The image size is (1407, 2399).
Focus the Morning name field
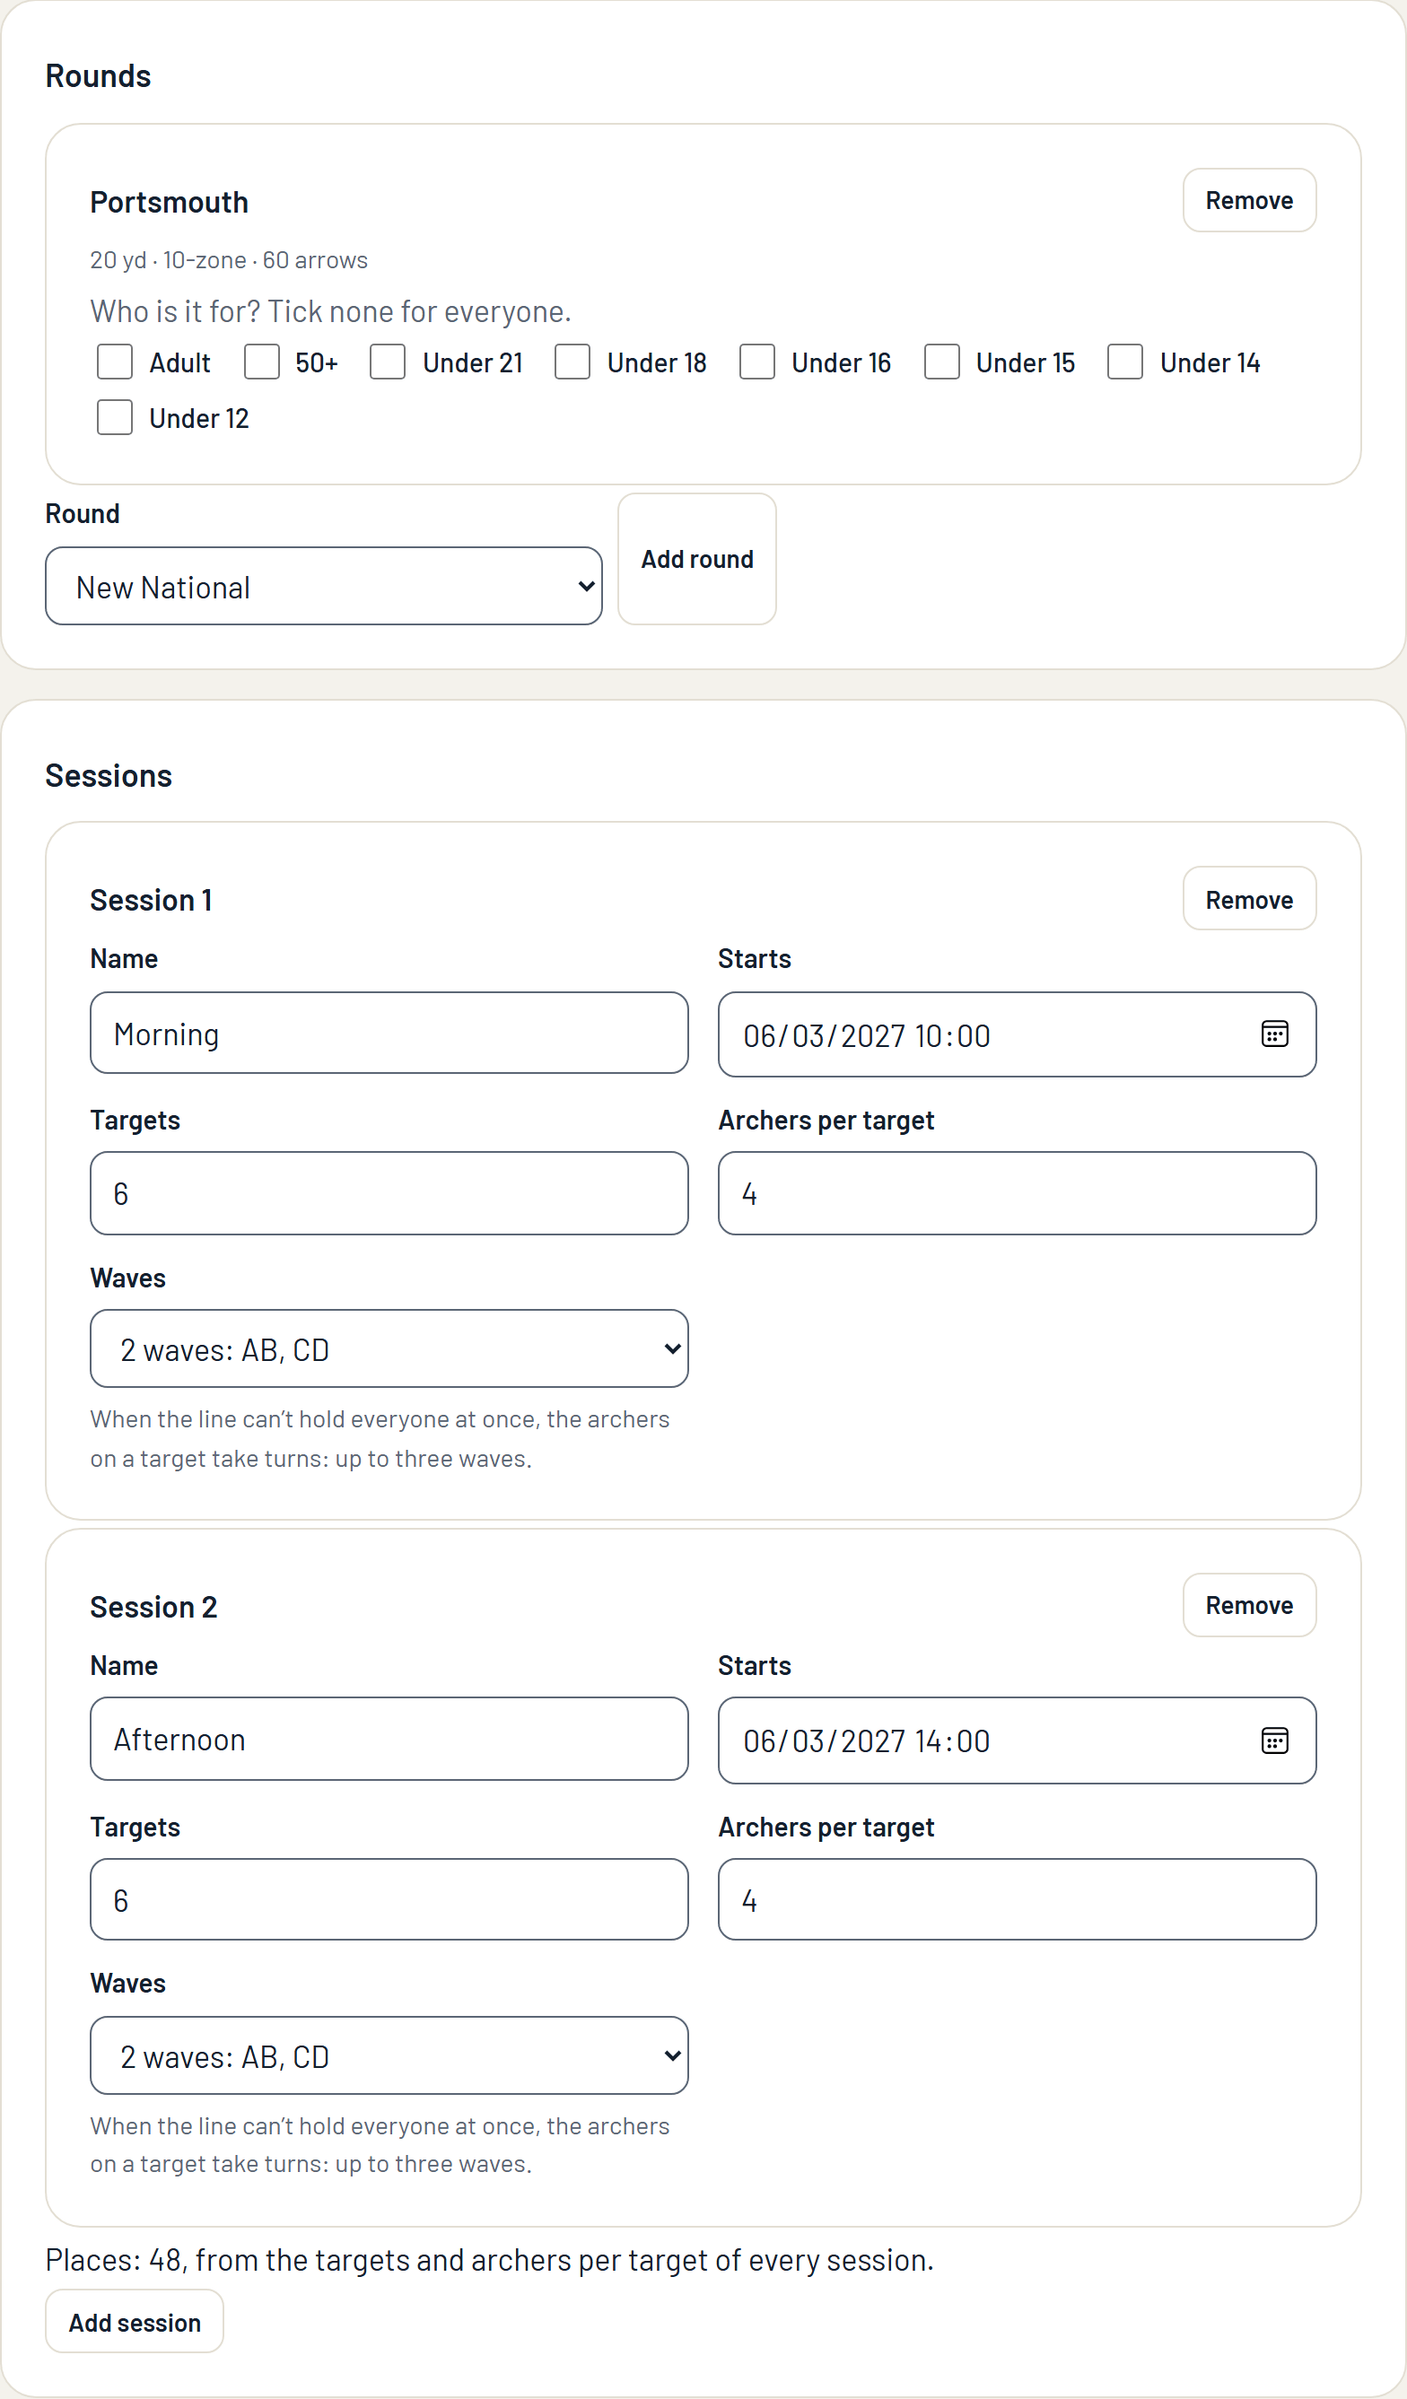389,1033
